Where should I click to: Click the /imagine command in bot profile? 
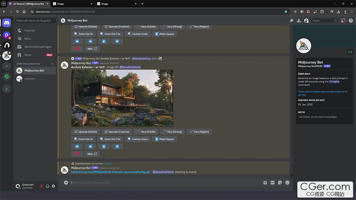click(334, 82)
